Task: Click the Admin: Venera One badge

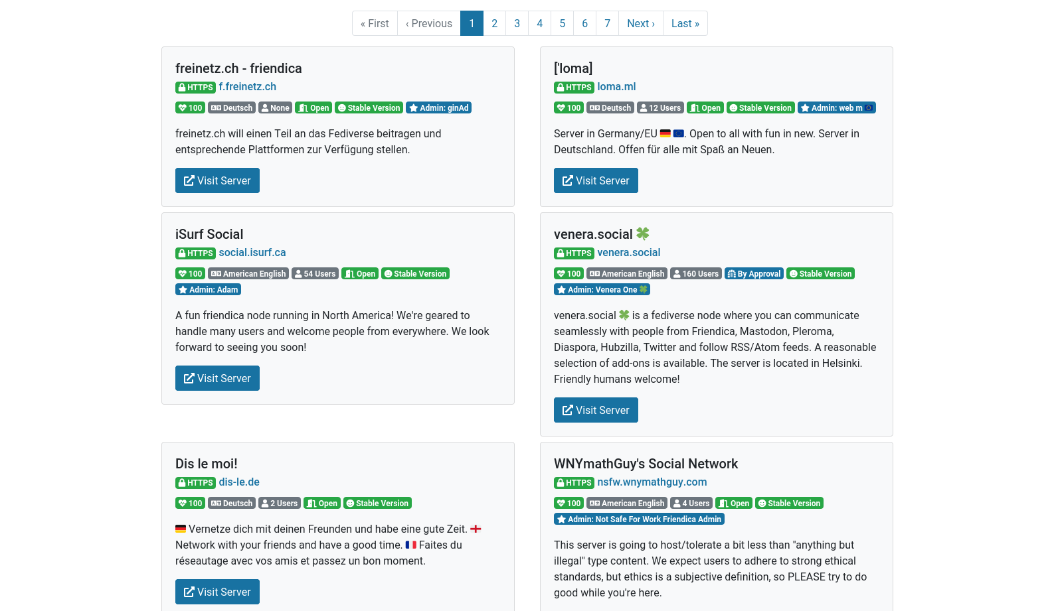Action: click(602, 290)
